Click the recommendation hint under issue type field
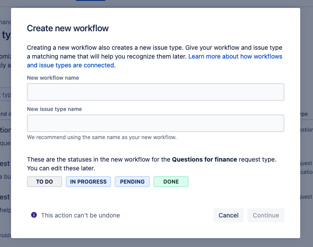Screen dimensions: 313x247 tap(102, 137)
